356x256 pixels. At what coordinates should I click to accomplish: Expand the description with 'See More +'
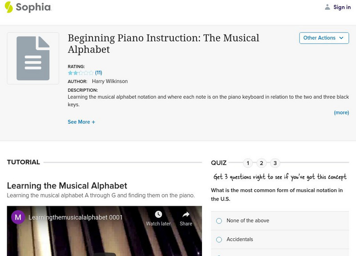click(x=81, y=121)
